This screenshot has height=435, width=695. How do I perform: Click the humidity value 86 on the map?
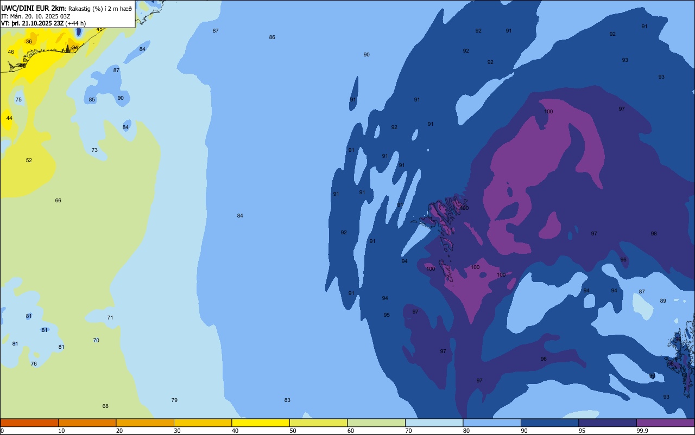[x=272, y=37]
